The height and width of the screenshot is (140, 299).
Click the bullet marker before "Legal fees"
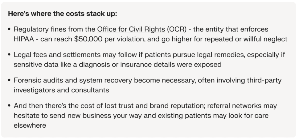point(9,55)
